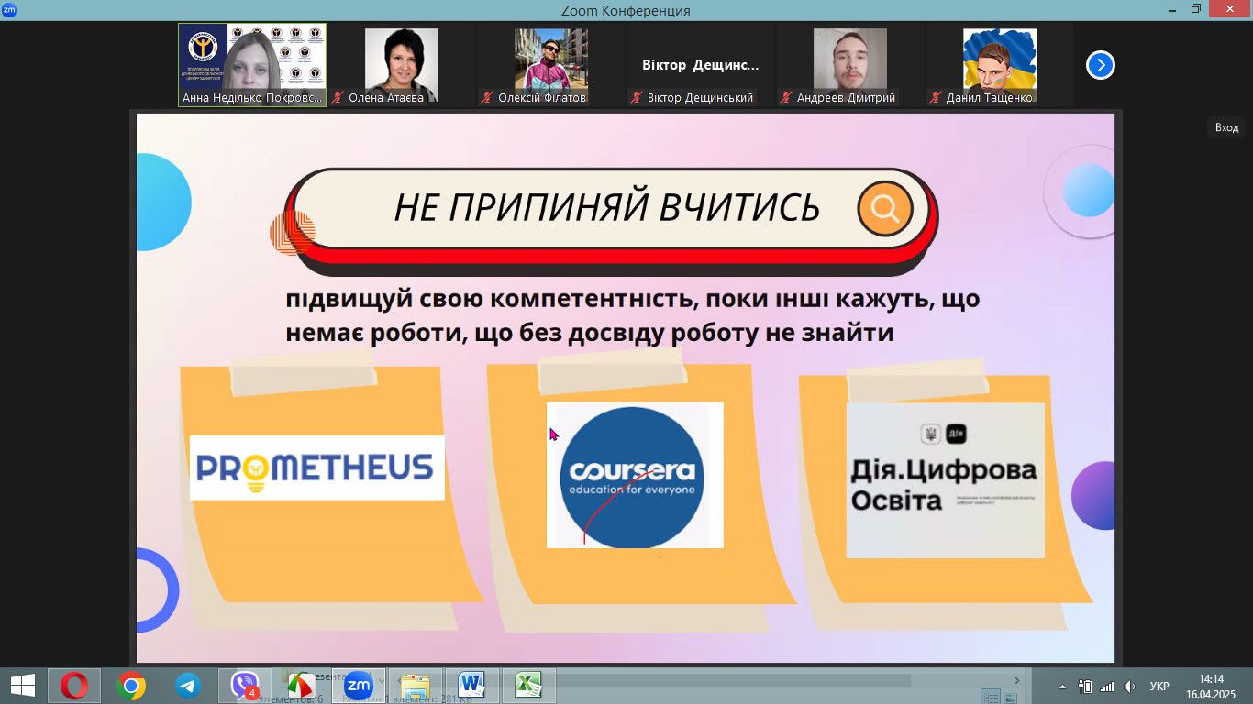The image size is (1253, 704).
Task: Click the Дія.Цифрова Освіта card
Action: click(x=946, y=479)
